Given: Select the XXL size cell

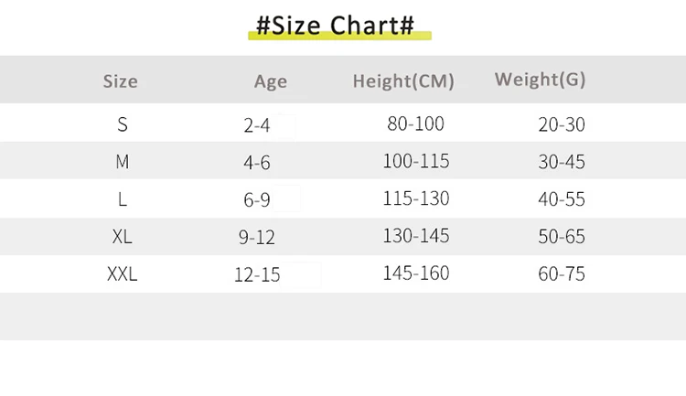Looking at the screenshot, I should pos(123,273).
